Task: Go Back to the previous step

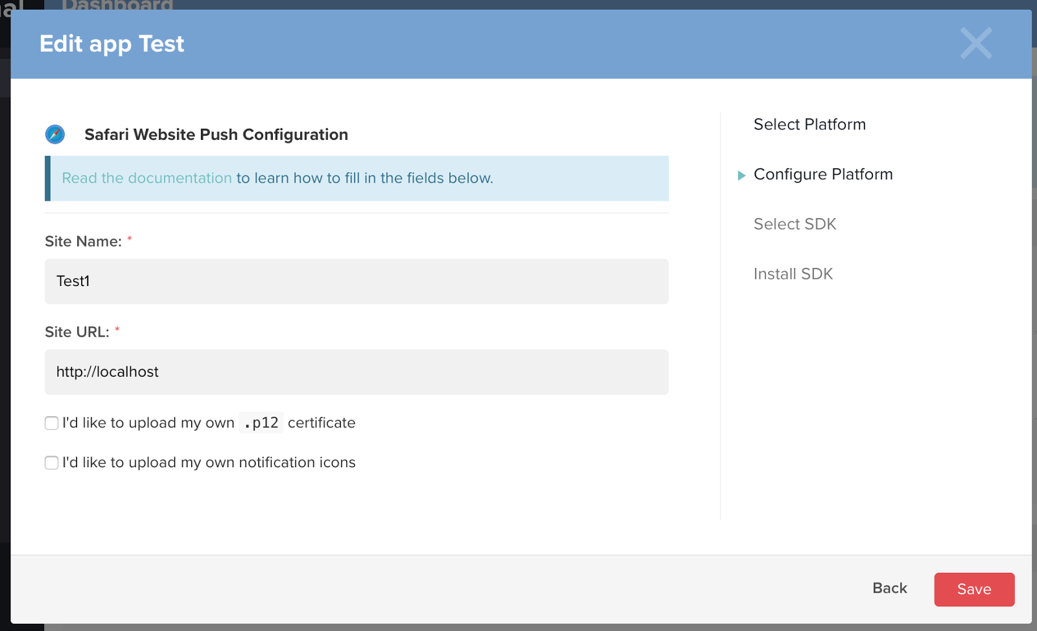Action: 889,588
